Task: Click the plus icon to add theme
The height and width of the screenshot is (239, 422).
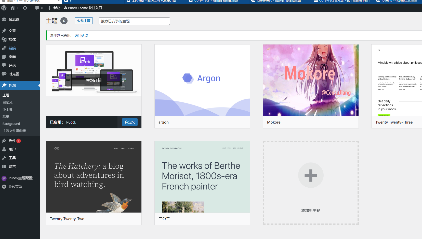Action: coord(311,175)
